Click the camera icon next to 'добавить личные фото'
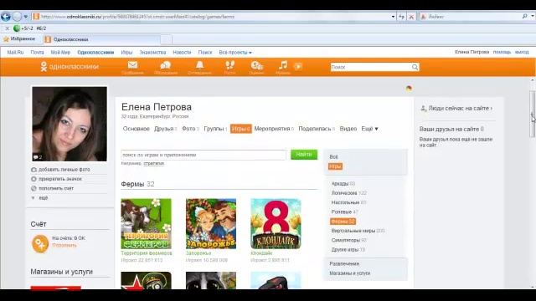Viewport: 536px width, 301px height. point(33,170)
